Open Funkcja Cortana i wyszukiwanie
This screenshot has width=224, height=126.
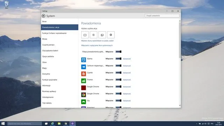[x=59, y=33]
